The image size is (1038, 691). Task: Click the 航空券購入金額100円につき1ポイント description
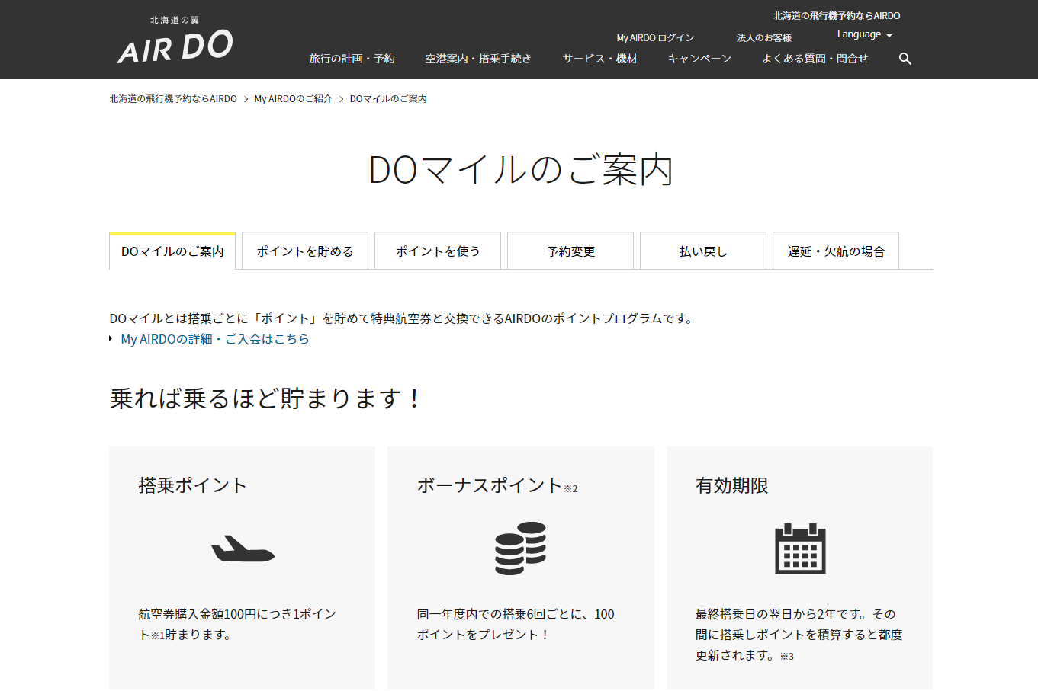click(x=237, y=624)
